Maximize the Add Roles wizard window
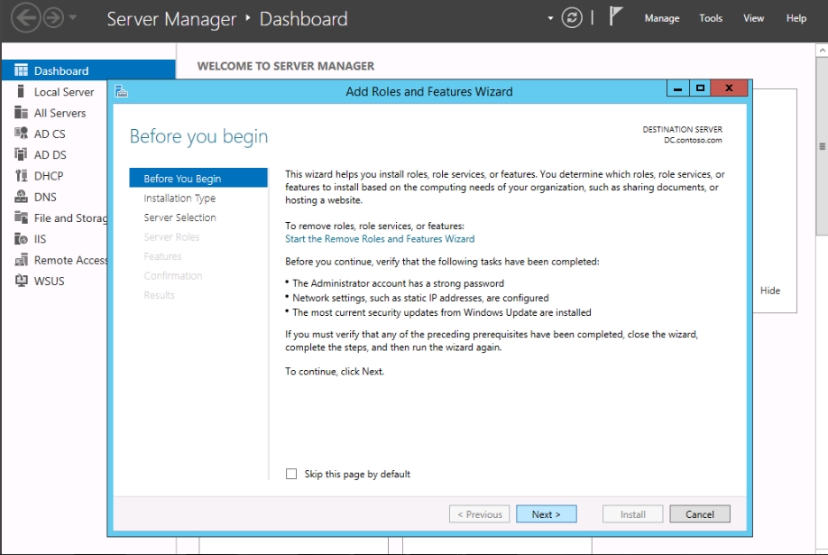This screenshot has height=555, width=828. click(x=700, y=88)
